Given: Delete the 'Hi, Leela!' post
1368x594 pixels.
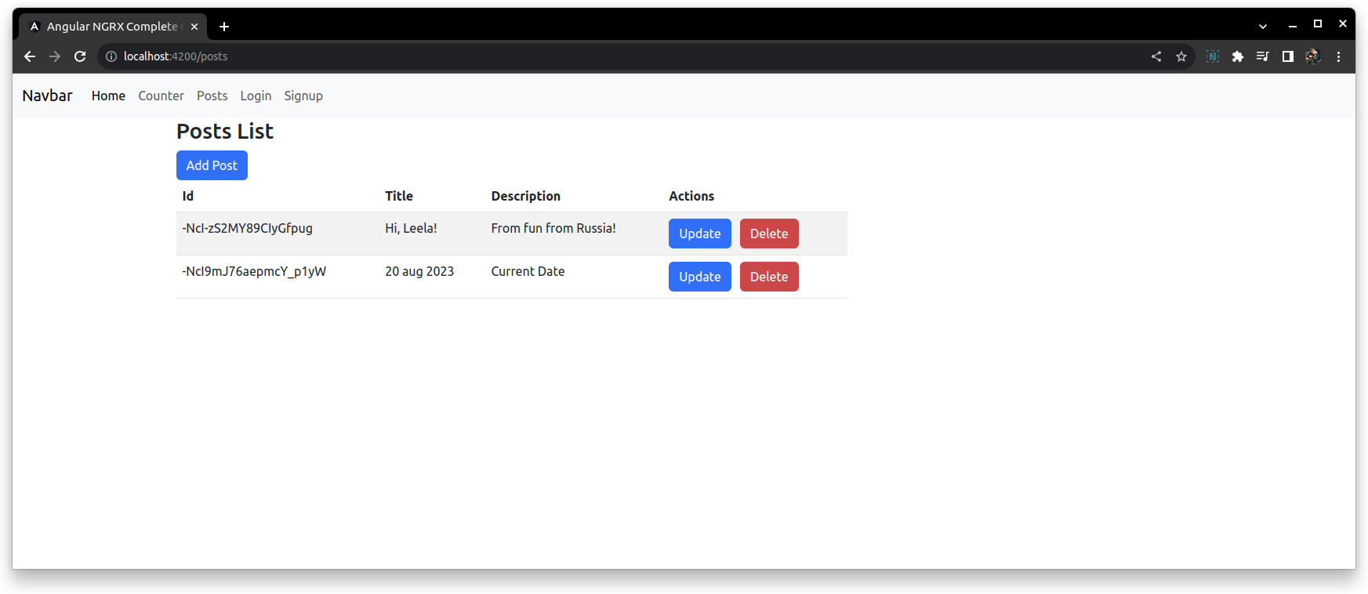Looking at the screenshot, I should [x=769, y=234].
